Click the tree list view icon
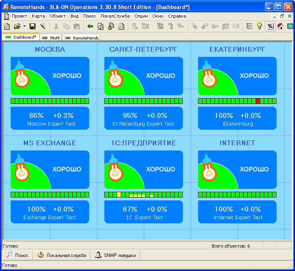 pyautogui.click(x=249, y=26)
